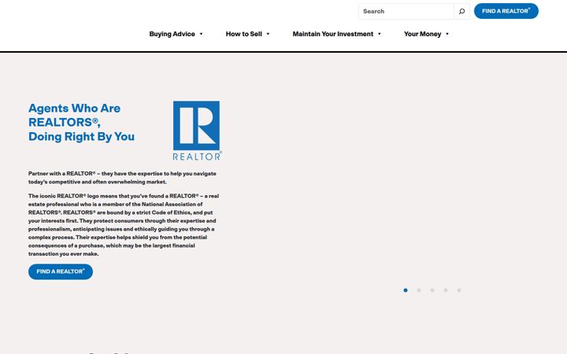Open the Your Money menu
This screenshot has height=354, width=567.
point(422,34)
